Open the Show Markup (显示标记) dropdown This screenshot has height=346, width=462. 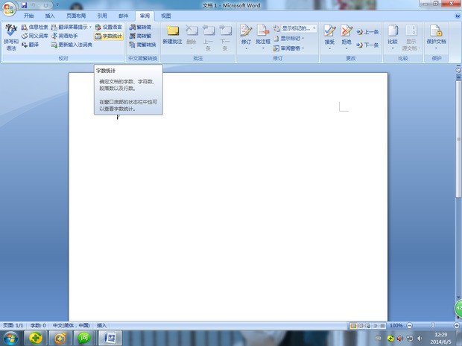point(291,38)
